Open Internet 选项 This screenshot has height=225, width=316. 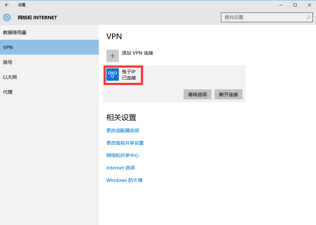pyautogui.click(x=120, y=168)
